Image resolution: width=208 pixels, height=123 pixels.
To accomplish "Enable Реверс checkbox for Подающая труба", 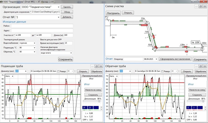I will click(x=58, y=71).
